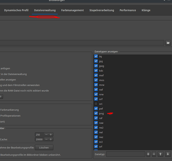The height and width of the screenshot is (161, 172).
Task: Toggle the jpg file type checkbox
Action: point(96,61)
